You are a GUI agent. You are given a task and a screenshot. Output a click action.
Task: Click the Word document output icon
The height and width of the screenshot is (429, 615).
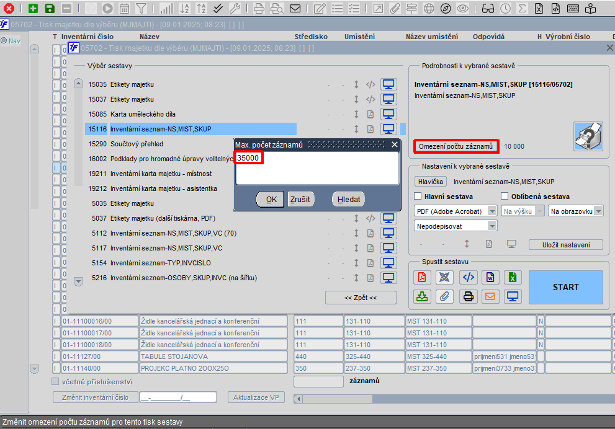pyautogui.click(x=490, y=277)
